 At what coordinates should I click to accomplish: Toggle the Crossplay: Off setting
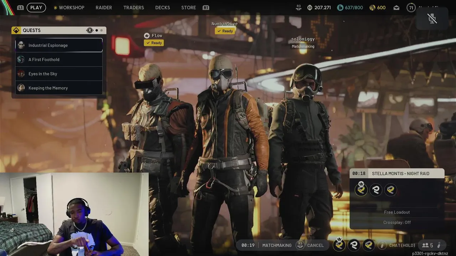[397, 222]
